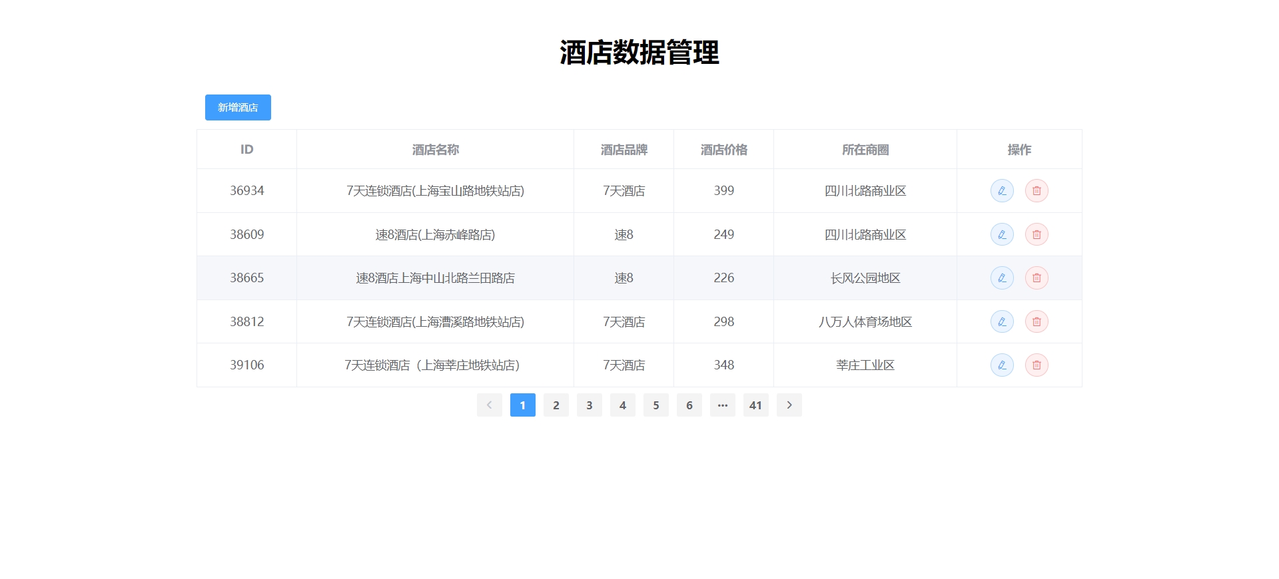Screen dimensions: 1279x579
Task: Click brand 7天酒店 in row 39106
Action: [x=624, y=365]
